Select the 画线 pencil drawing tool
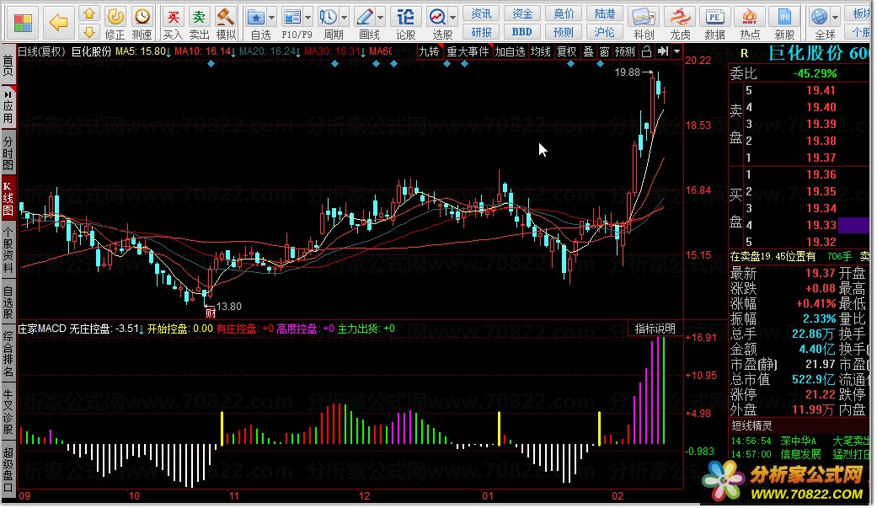The width and height of the screenshot is (877, 508). coord(365,18)
